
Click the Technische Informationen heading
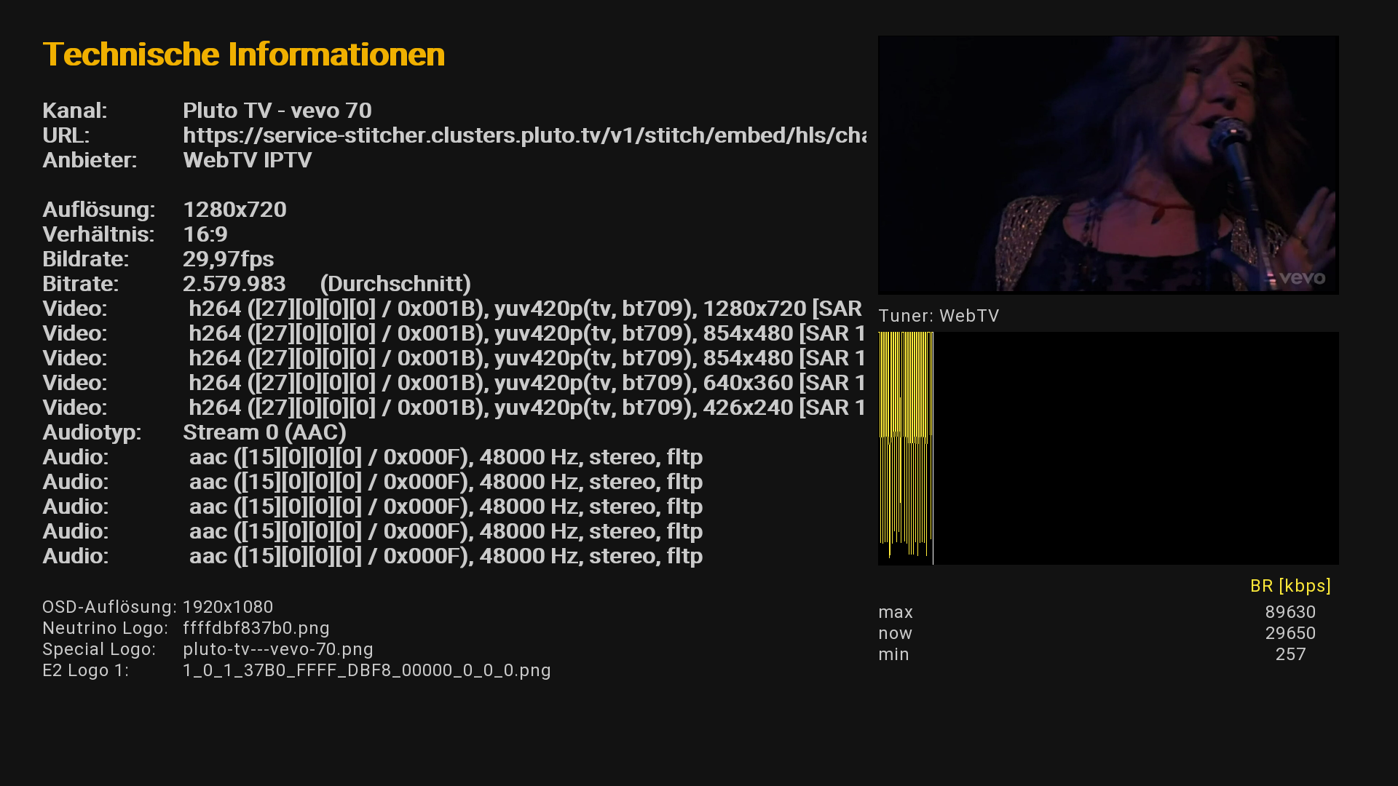243,55
